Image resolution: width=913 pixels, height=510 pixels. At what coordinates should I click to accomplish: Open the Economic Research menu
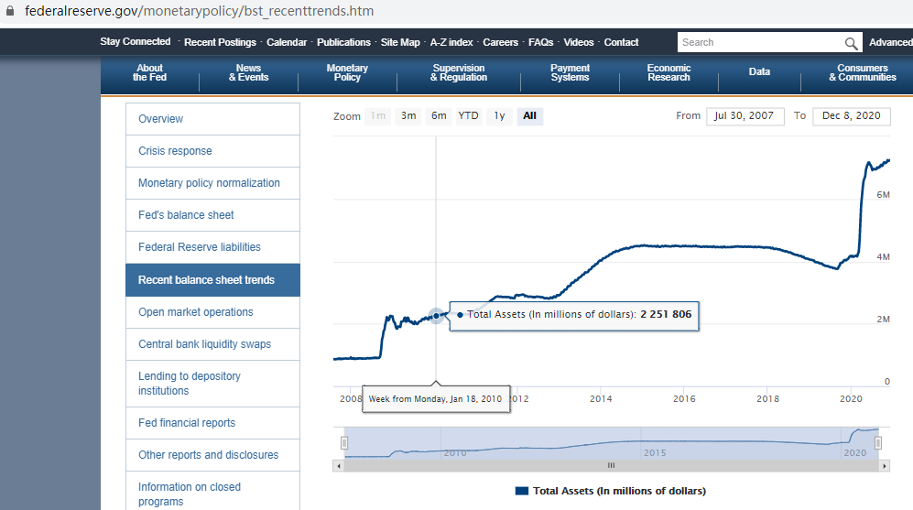pyautogui.click(x=668, y=72)
